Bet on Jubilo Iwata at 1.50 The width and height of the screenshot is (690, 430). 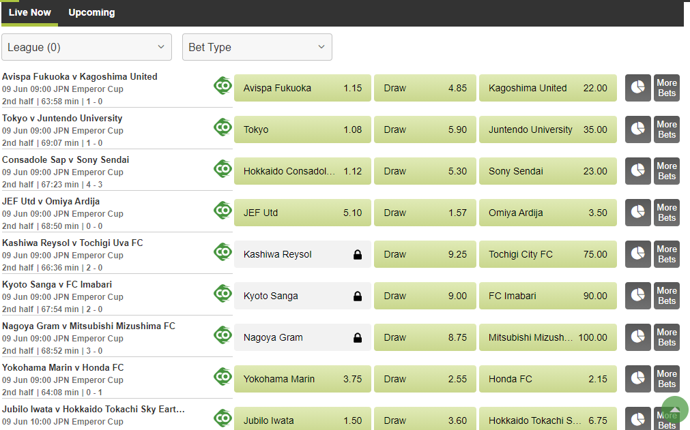point(302,418)
